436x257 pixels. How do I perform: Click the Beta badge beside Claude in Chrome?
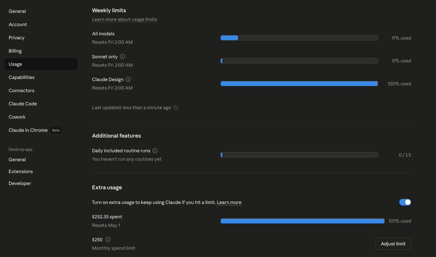56,130
